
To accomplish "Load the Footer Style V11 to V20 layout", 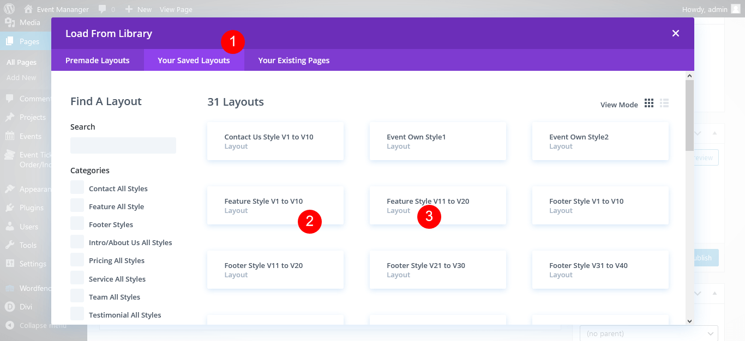I will coord(275,270).
